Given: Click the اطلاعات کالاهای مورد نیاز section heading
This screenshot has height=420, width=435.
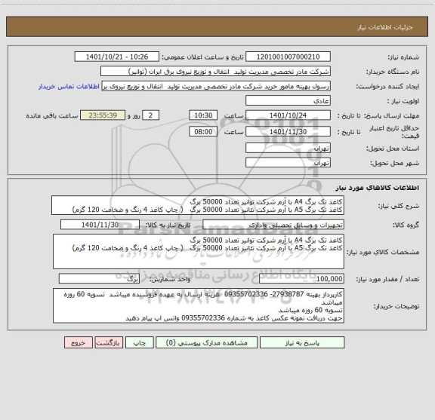Looking at the screenshot, I should [x=377, y=188].
